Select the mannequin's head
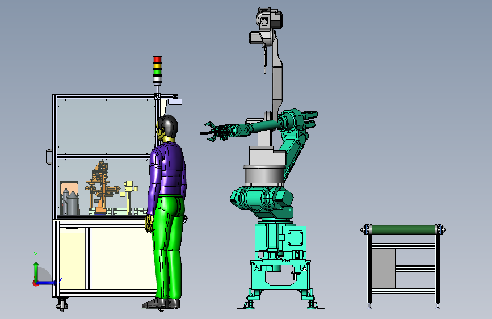This screenshot has height=319, width=492. point(167,127)
